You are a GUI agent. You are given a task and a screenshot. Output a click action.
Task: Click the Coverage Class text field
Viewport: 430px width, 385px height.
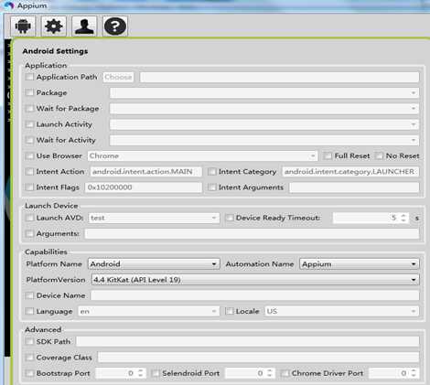259,358
